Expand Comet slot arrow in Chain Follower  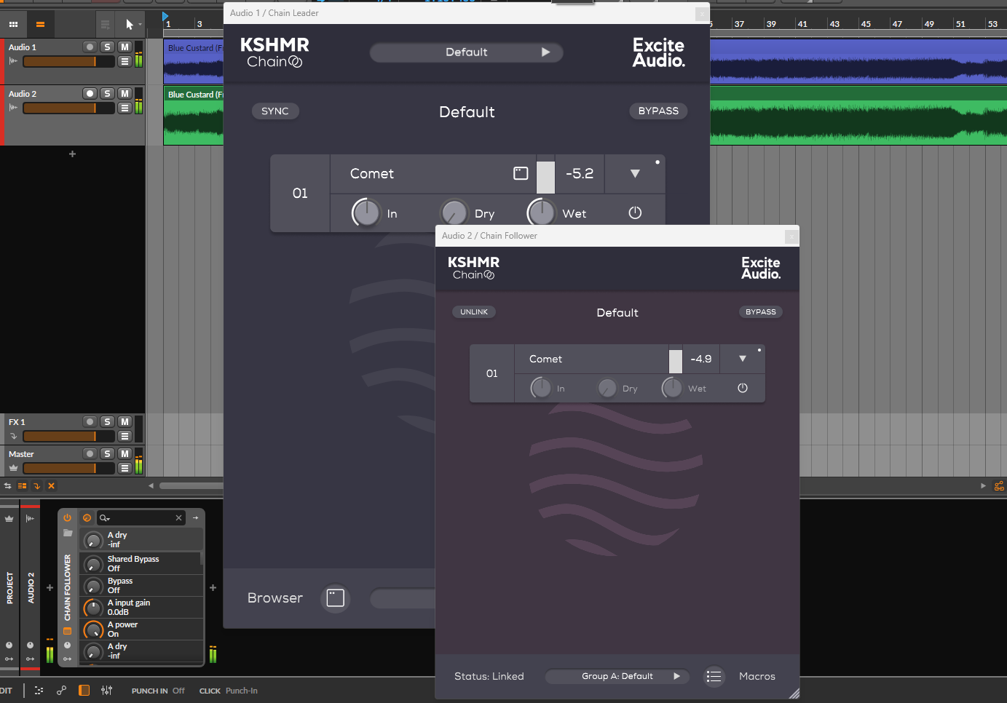coord(743,359)
